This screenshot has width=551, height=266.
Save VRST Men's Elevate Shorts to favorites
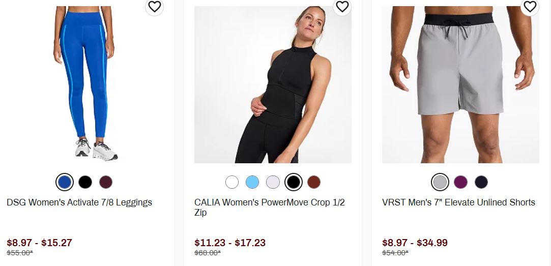530,7
